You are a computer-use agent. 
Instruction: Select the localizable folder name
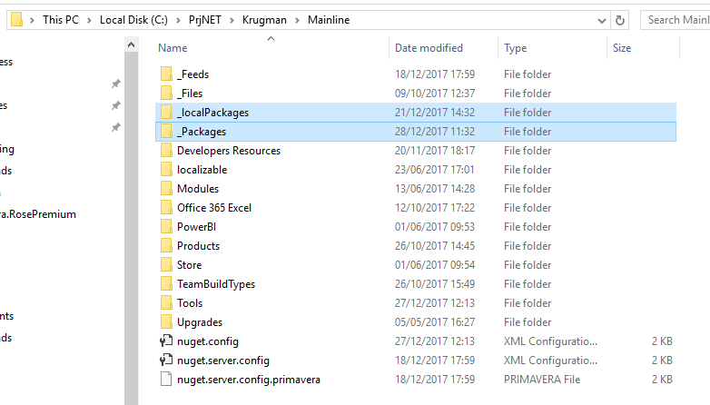pos(202,170)
